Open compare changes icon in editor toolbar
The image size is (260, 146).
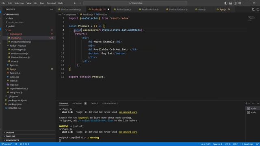tap(253, 9)
